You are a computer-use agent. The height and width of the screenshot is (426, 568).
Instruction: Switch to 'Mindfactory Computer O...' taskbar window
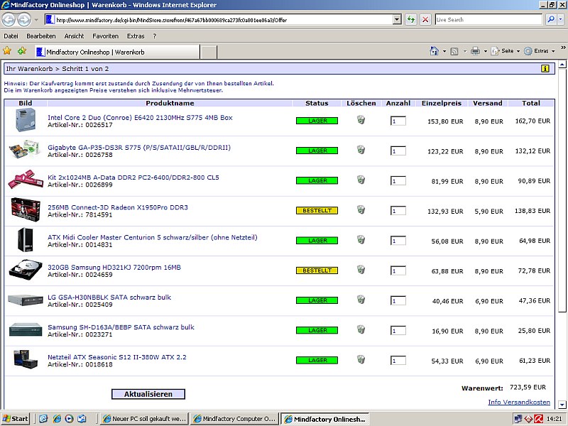(234, 419)
